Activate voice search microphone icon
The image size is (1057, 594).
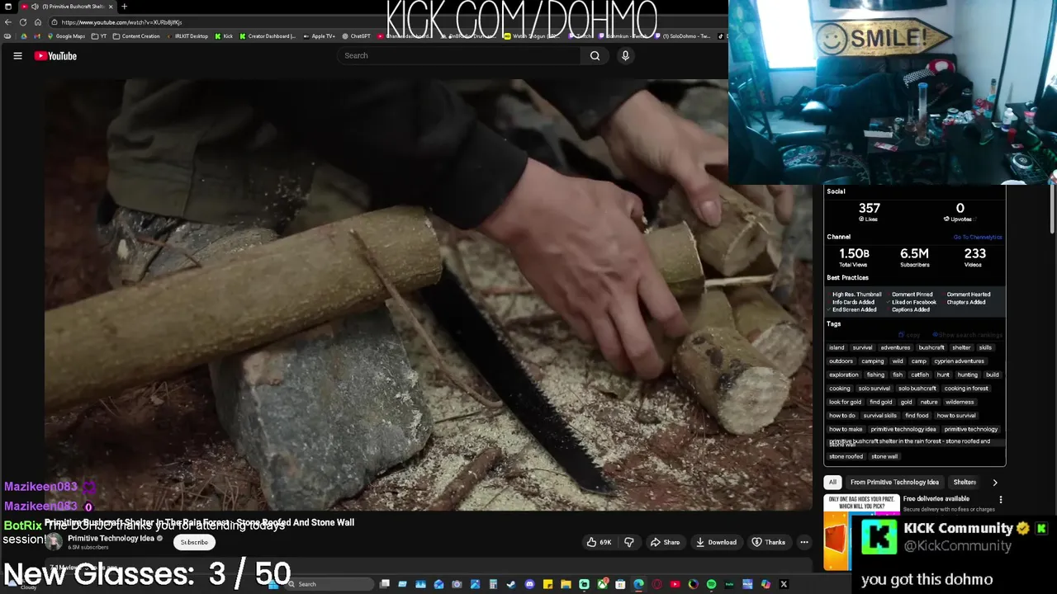click(625, 55)
